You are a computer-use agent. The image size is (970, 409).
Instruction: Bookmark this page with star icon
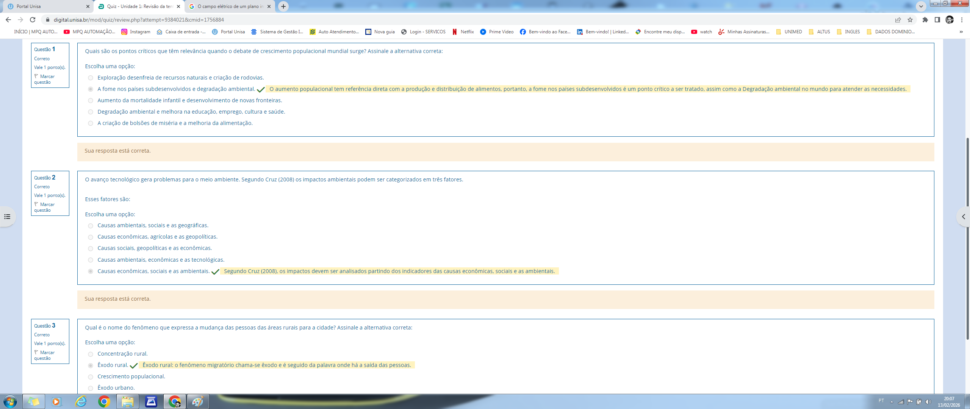pyautogui.click(x=910, y=20)
